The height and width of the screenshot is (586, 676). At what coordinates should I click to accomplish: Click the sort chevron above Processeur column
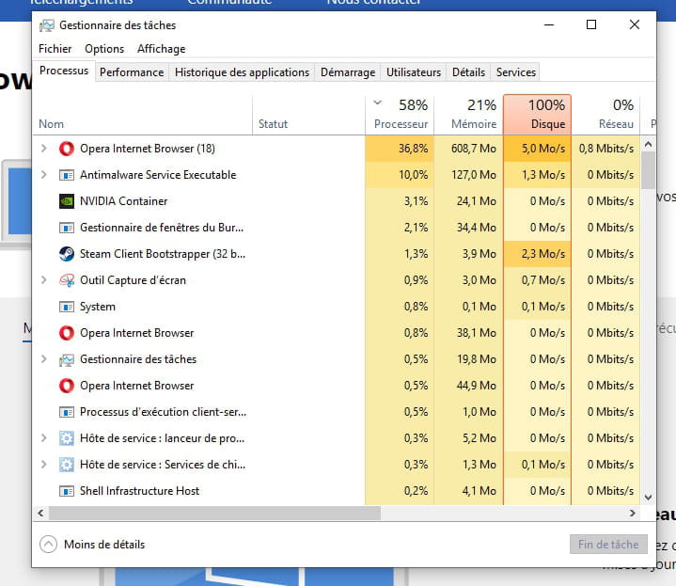tap(378, 103)
